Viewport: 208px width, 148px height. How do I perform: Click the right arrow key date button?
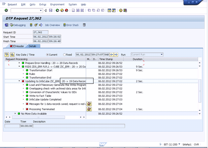point(116,55)
